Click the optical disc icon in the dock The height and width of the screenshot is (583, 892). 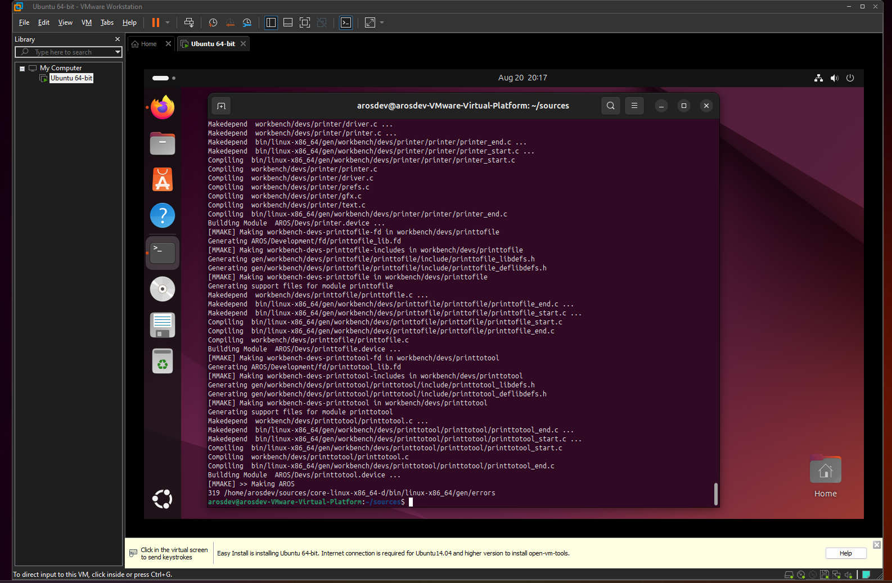coord(163,289)
